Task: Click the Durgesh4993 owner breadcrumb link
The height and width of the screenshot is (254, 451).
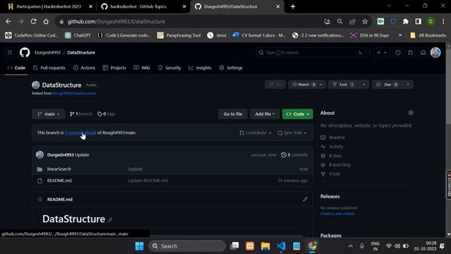Action: (48, 53)
